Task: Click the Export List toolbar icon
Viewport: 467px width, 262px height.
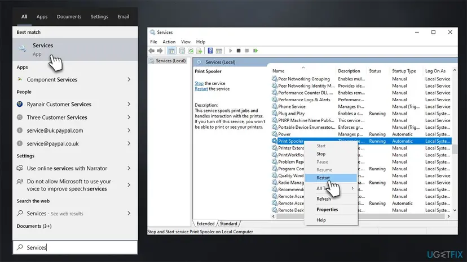Action: click(x=199, y=51)
